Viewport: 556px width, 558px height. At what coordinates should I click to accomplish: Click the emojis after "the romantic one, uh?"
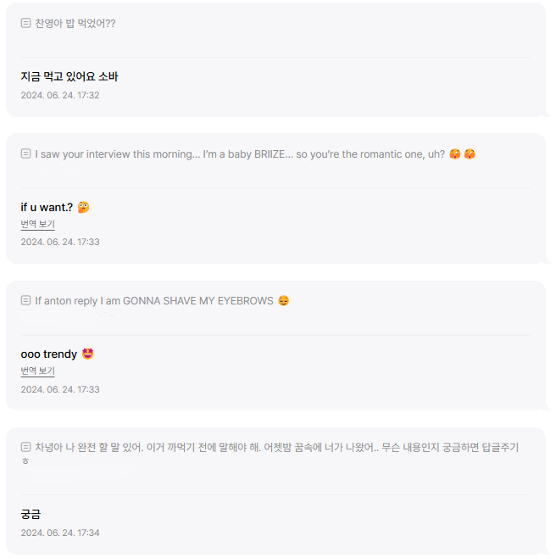coord(462,154)
